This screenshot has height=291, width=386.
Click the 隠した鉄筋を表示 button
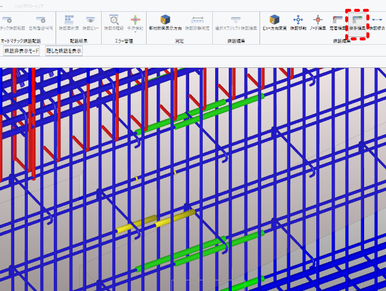click(x=64, y=51)
